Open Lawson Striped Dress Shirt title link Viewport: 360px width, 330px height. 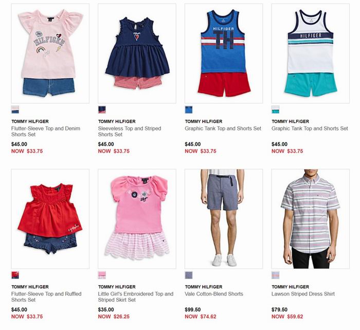(x=303, y=294)
